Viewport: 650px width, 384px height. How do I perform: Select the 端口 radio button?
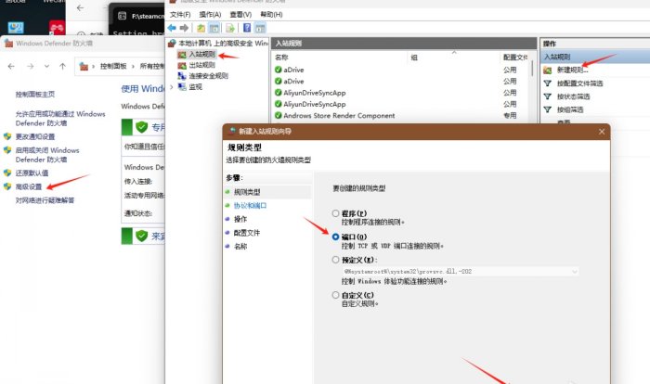click(x=336, y=237)
